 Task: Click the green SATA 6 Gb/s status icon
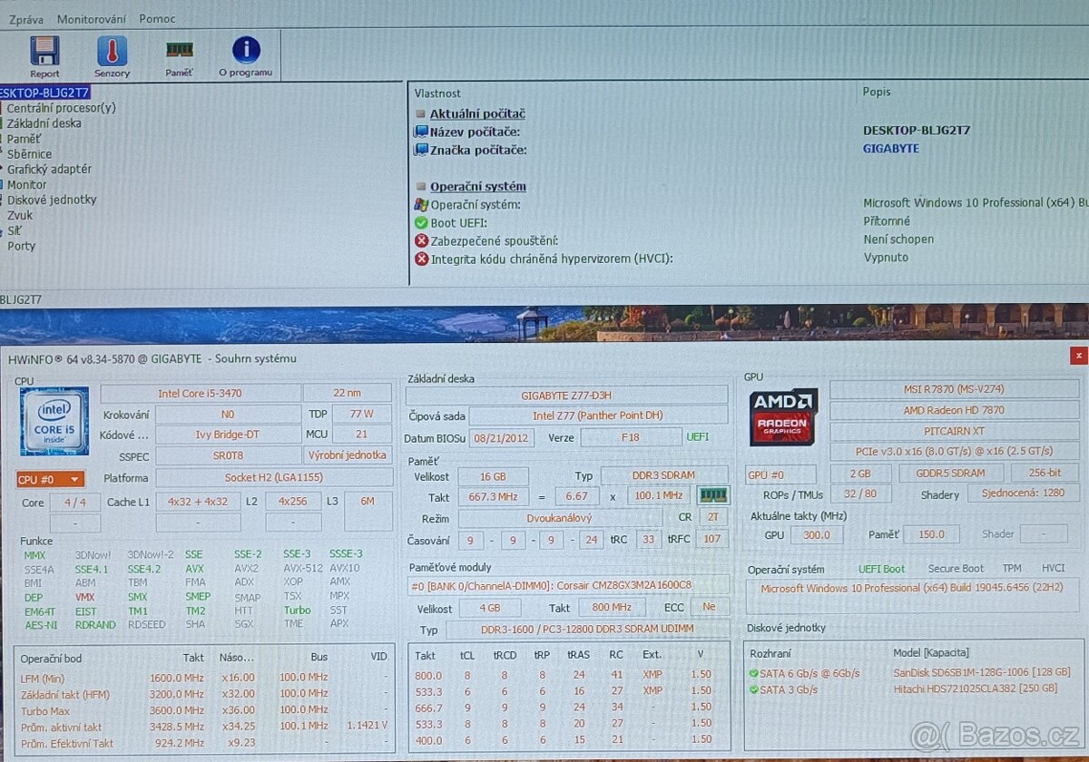[x=753, y=673]
